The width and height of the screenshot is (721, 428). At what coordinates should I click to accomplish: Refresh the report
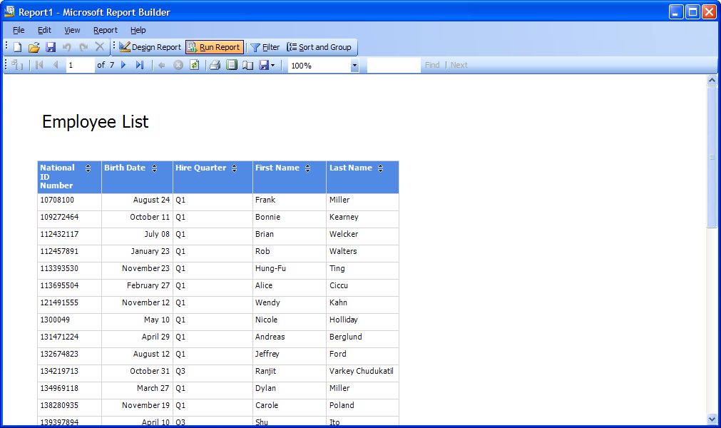[194, 66]
